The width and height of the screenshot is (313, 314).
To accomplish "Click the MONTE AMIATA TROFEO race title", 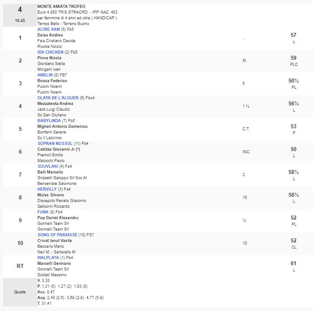I will point(61,7).
